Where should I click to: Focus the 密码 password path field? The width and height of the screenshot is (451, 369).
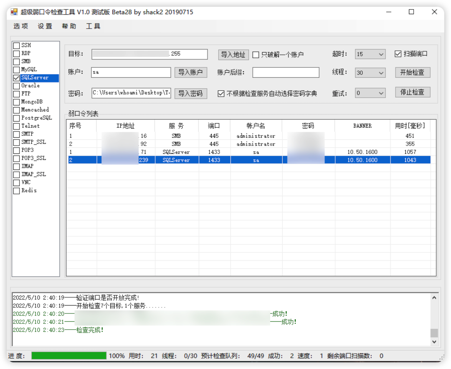point(131,93)
